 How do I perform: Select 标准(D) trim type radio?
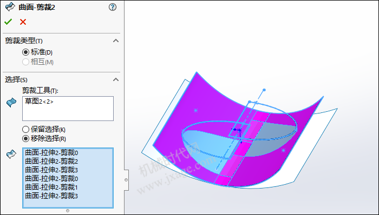(25, 52)
